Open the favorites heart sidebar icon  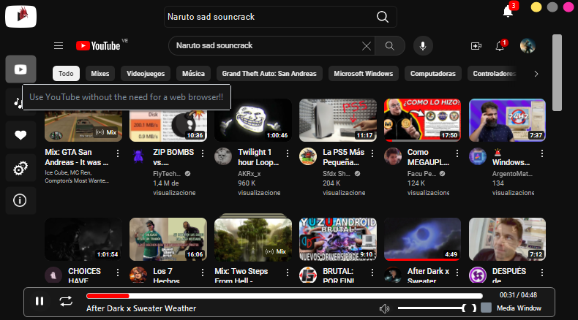click(20, 135)
